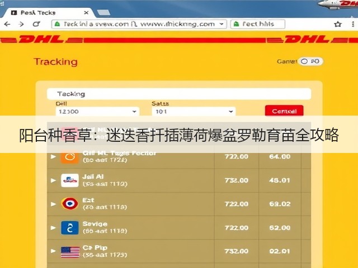358x268 pixels.
Task: Click 732.00 in the Jall Al row
Action: [236, 180]
